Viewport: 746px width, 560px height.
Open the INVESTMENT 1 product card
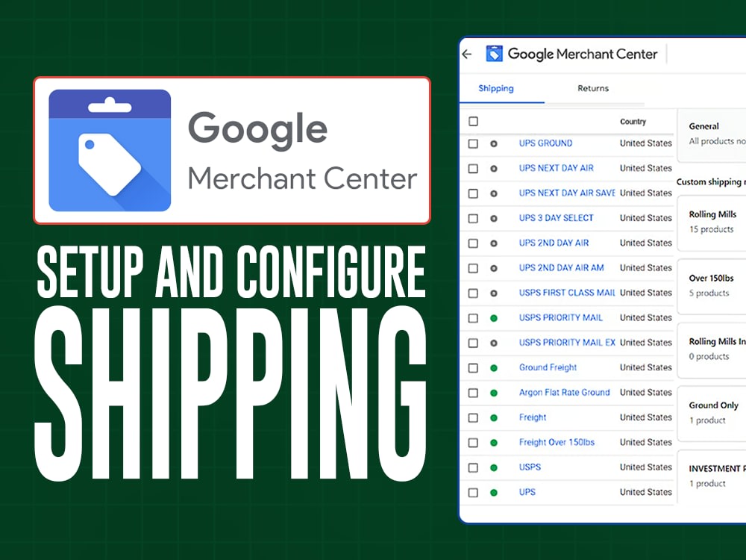(712, 476)
